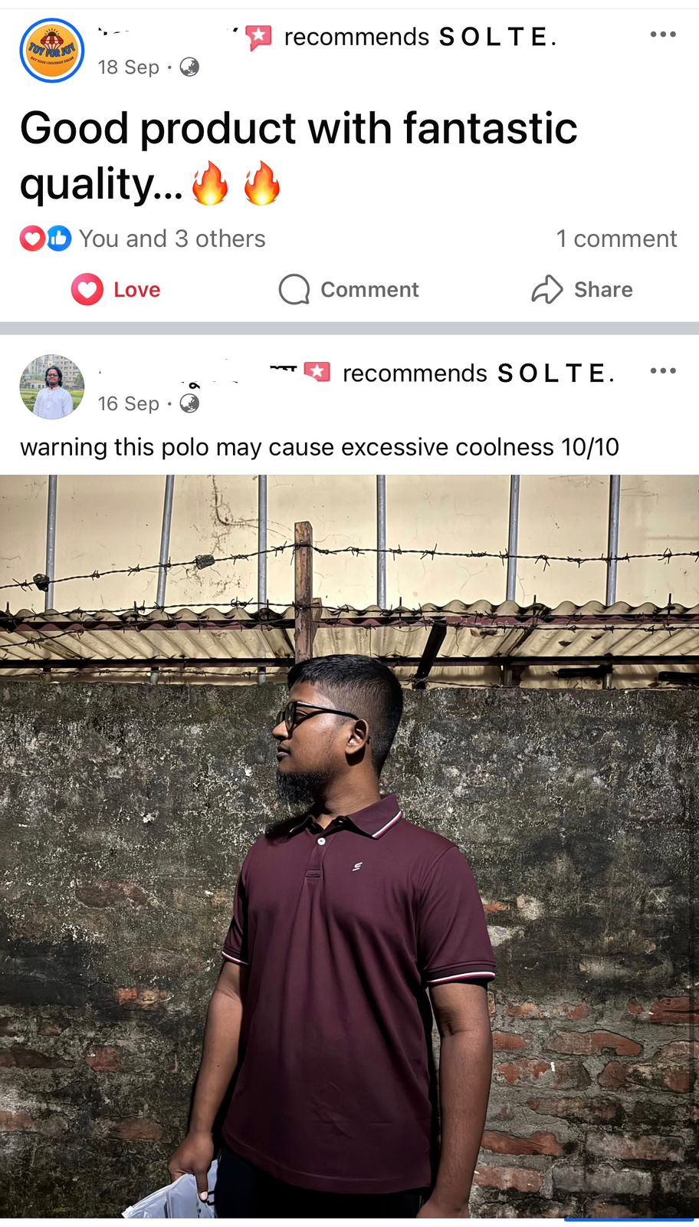The width and height of the screenshot is (699, 1227).
Task: Tap the recommendation star badge on second post
Action: [x=317, y=373]
